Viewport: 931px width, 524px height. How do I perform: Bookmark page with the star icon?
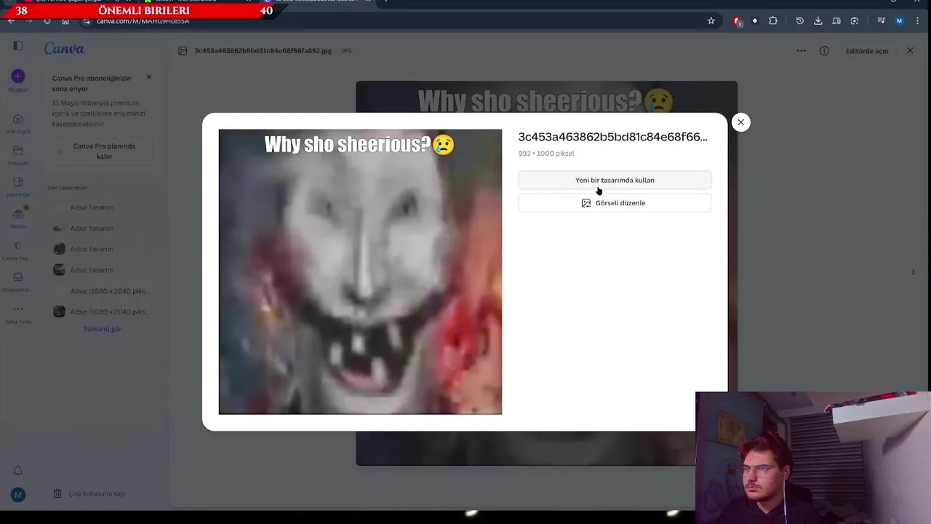pos(711,21)
